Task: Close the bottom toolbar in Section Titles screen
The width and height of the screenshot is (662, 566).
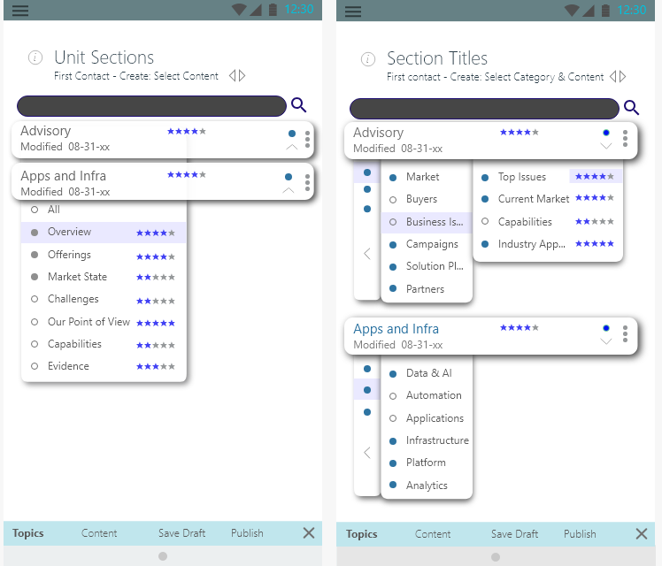Action: click(x=642, y=533)
